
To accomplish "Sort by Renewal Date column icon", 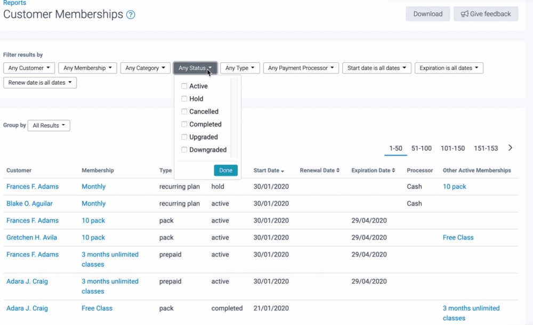I will pos(338,170).
